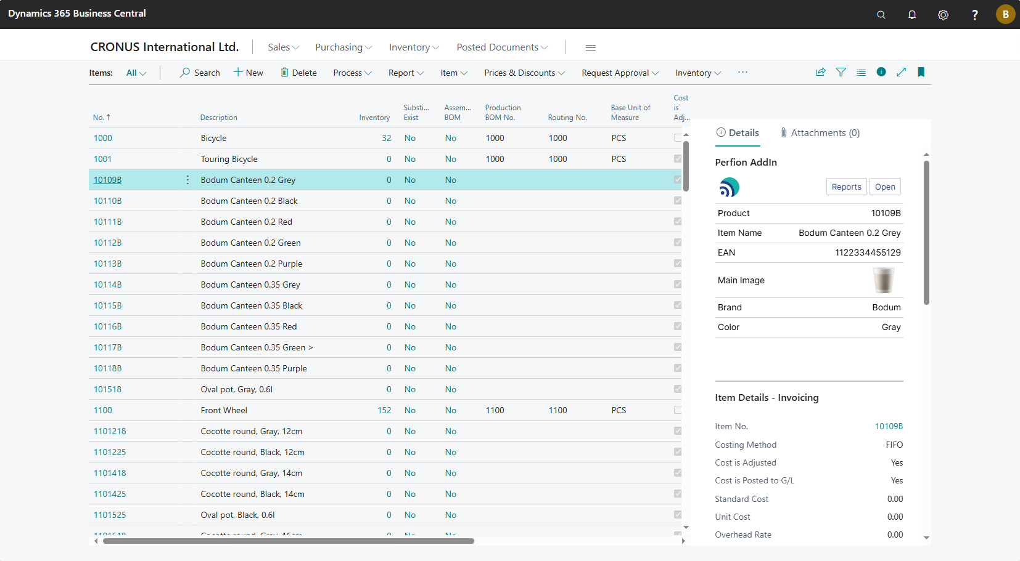Expand the Sales menu
Image resolution: width=1020 pixels, height=561 pixels.
click(283, 47)
